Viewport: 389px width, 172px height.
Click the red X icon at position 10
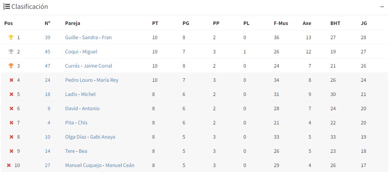[8, 165]
